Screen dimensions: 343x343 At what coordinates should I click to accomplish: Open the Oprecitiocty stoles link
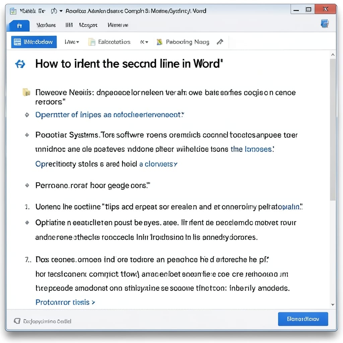click(86, 164)
